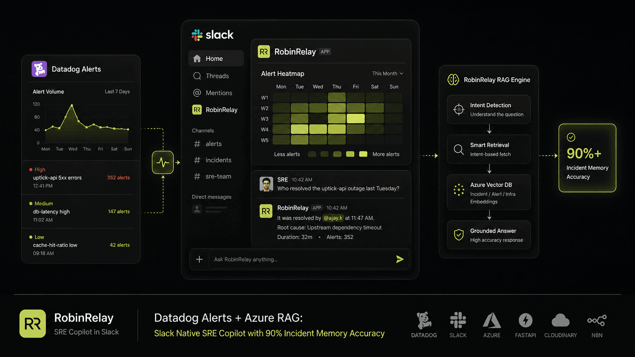Click the DATADOG footer icon

pos(424,321)
